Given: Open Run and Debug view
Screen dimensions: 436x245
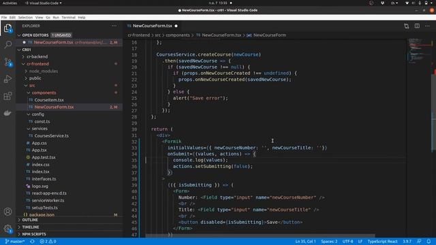Looking at the screenshot, I should click(7, 79).
